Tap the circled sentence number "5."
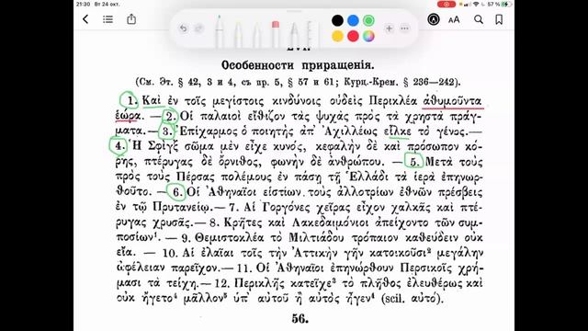The width and height of the screenshot is (588, 331). pos(414,162)
